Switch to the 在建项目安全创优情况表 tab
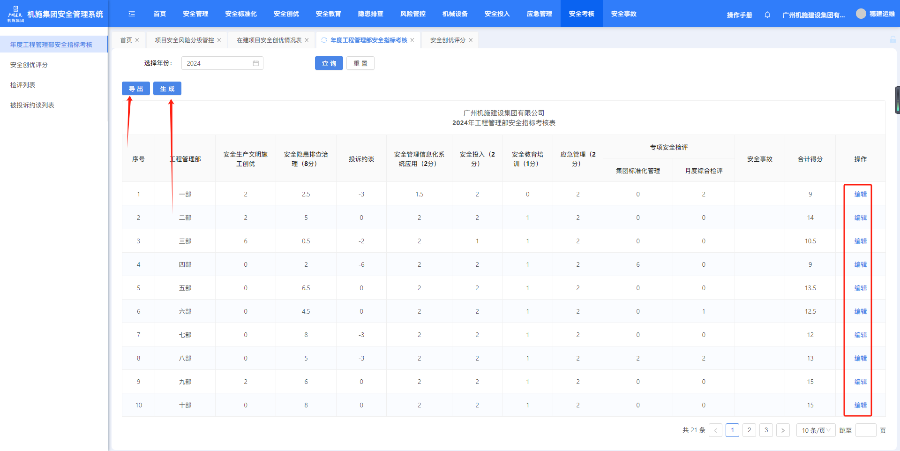900x451 pixels. click(269, 40)
